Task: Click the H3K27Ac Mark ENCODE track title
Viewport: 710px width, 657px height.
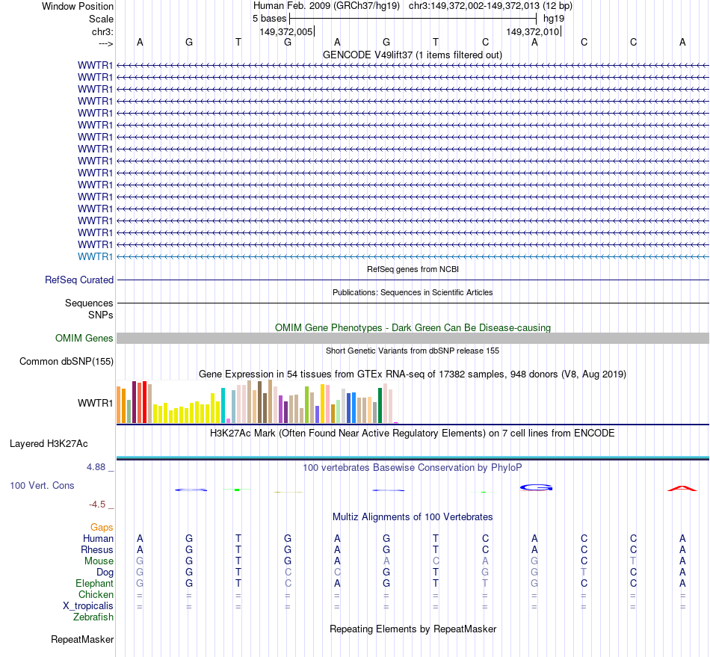Action: tap(413, 433)
